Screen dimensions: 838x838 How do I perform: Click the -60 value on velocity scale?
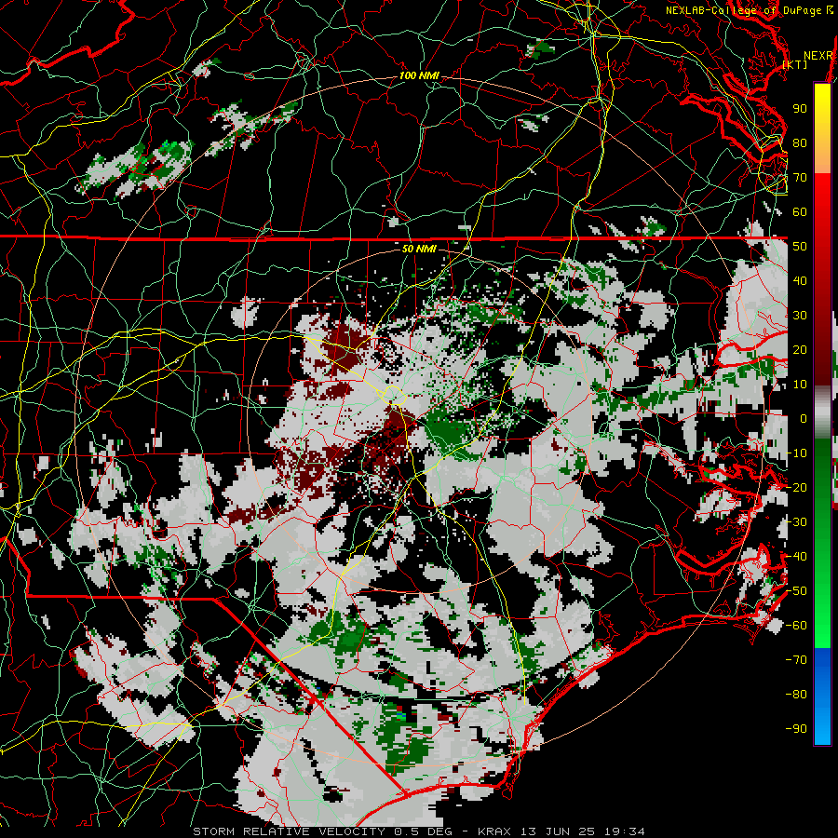pos(796,626)
